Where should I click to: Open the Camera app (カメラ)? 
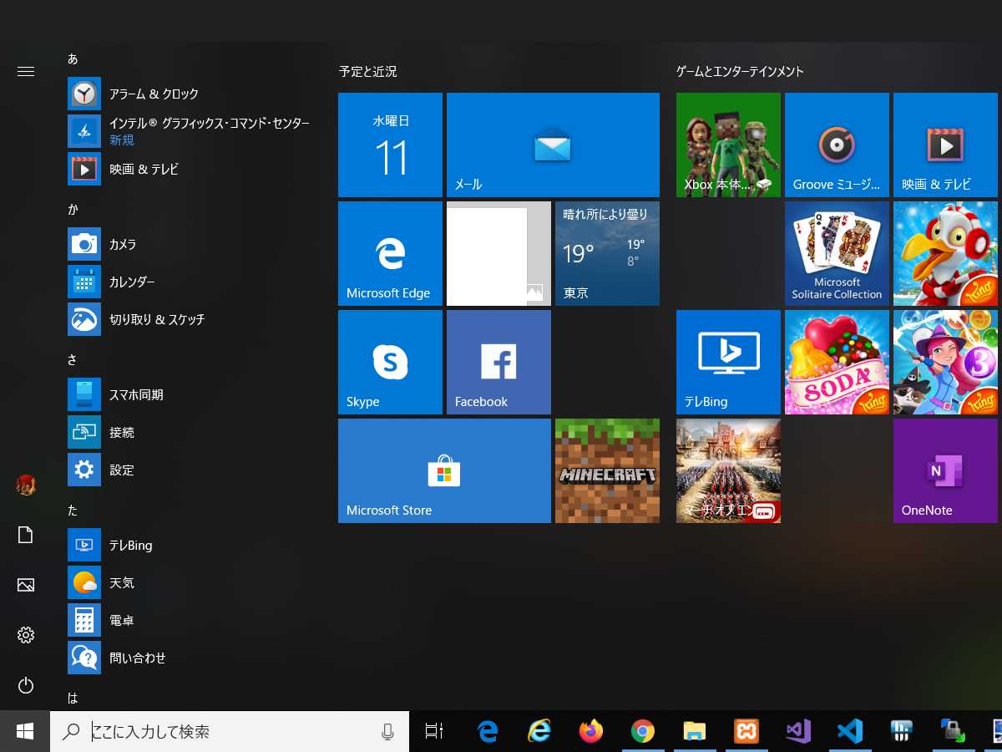pyautogui.click(x=190, y=244)
